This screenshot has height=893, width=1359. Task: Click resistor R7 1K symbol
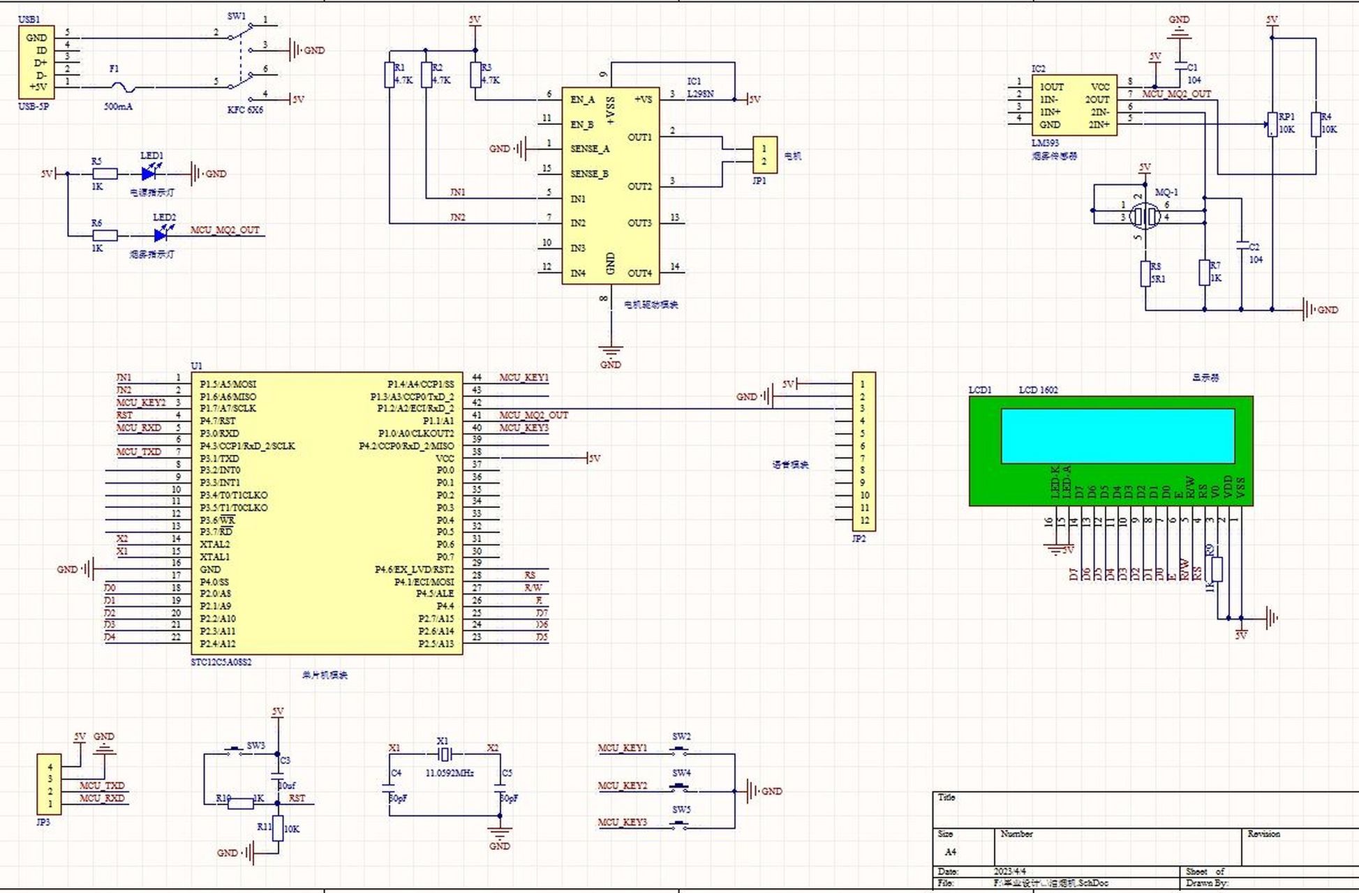click(x=1205, y=273)
